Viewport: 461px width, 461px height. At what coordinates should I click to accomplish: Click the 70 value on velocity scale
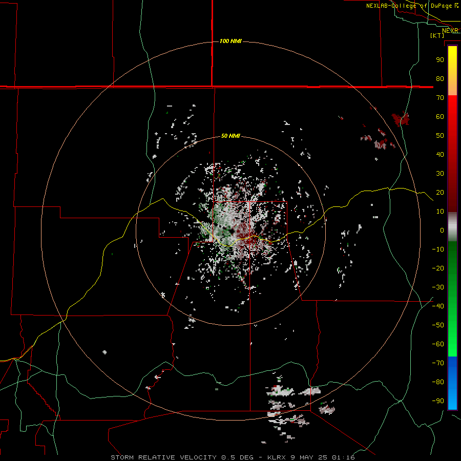click(440, 98)
